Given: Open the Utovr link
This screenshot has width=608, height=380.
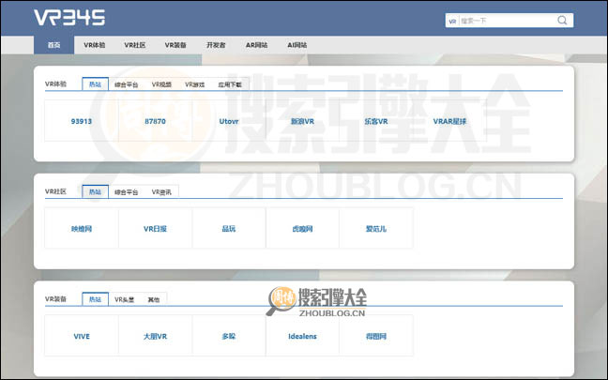Looking at the screenshot, I should [x=229, y=121].
